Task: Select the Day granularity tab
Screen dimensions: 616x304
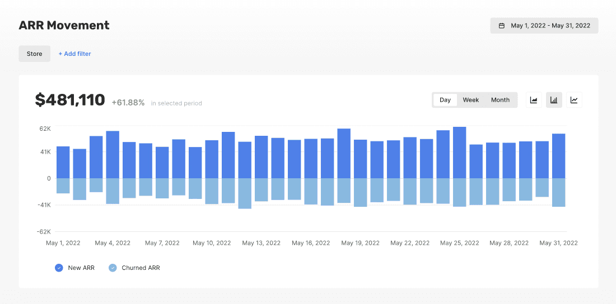Action: 445,100
